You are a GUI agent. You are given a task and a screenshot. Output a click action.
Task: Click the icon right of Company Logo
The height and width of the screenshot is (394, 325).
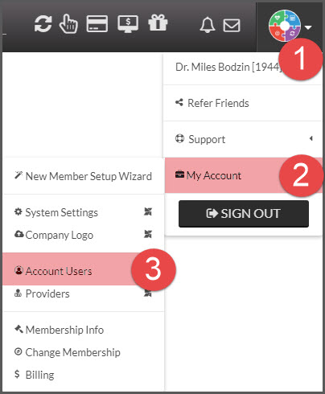(148, 234)
